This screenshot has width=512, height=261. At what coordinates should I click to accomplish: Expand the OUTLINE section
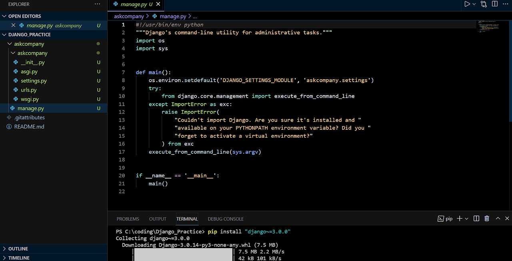point(18,249)
